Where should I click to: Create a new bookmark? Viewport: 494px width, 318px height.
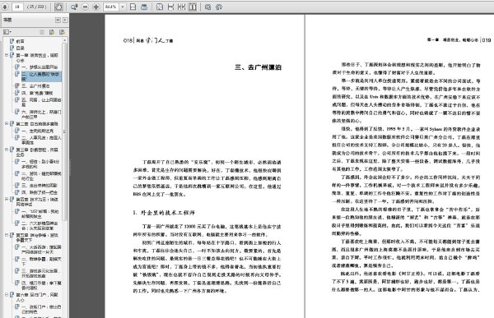coord(52,32)
